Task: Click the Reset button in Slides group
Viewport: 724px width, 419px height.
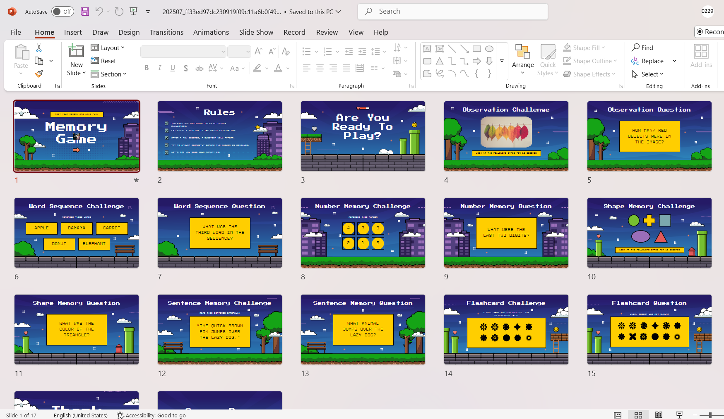Action: pyautogui.click(x=103, y=61)
